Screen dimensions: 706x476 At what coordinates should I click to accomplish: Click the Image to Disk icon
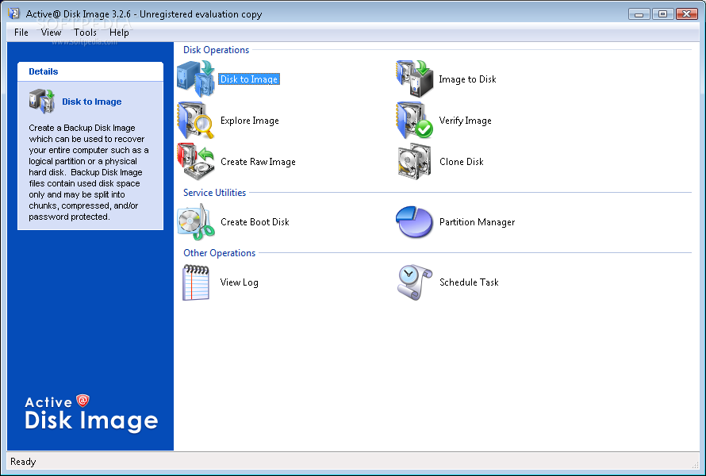(x=414, y=79)
